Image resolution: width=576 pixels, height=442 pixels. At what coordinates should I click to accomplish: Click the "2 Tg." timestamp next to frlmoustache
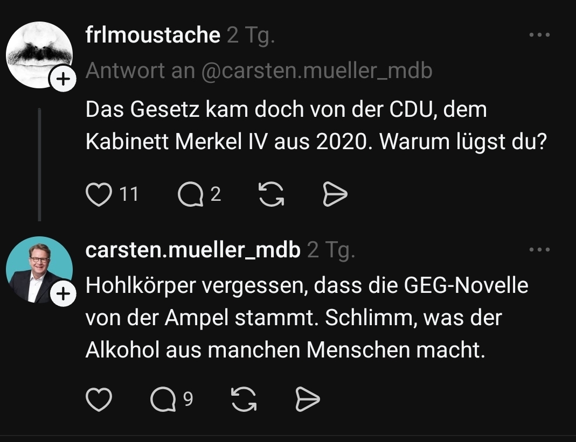point(251,36)
